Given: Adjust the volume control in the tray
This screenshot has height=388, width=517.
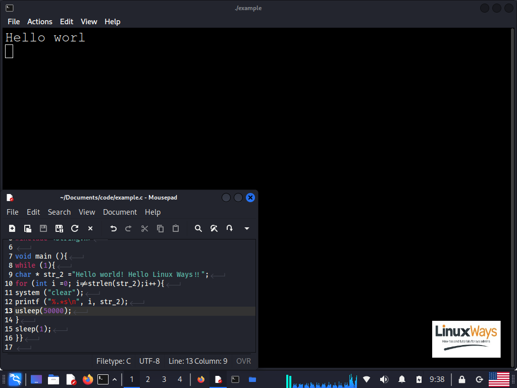Looking at the screenshot, I should [x=384, y=379].
